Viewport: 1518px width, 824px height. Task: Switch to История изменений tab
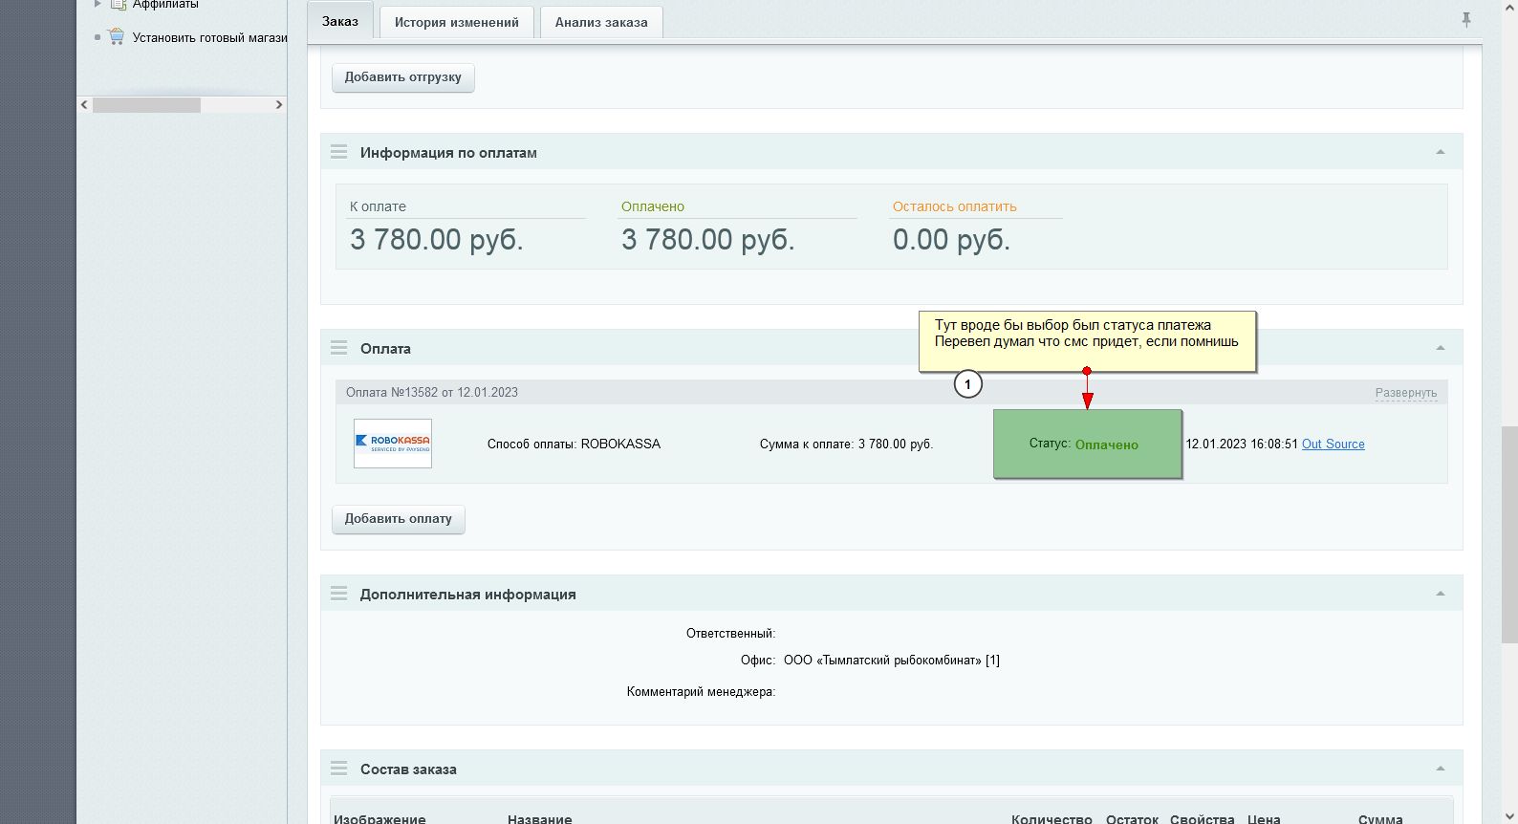pos(456,22)
